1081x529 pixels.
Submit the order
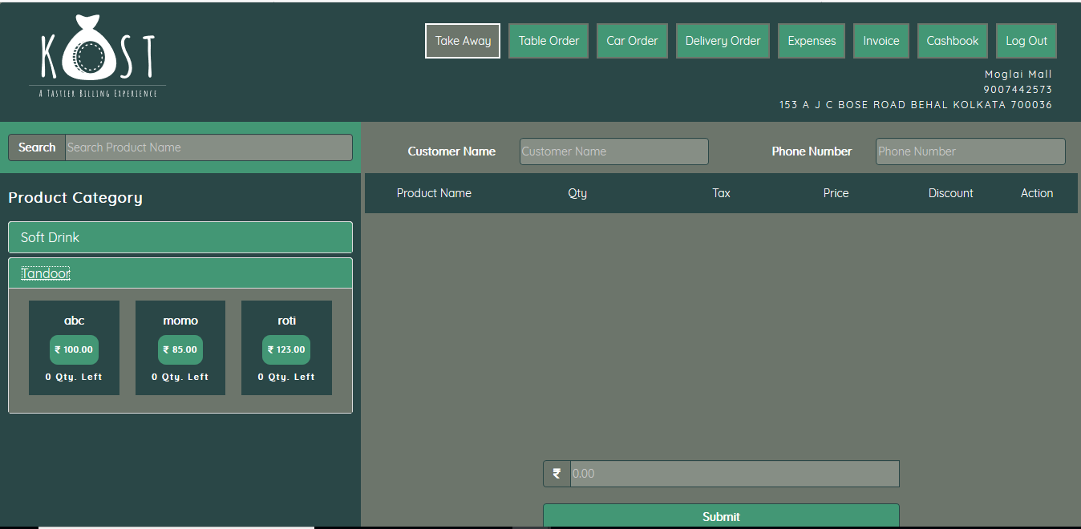tap(721, 516)
